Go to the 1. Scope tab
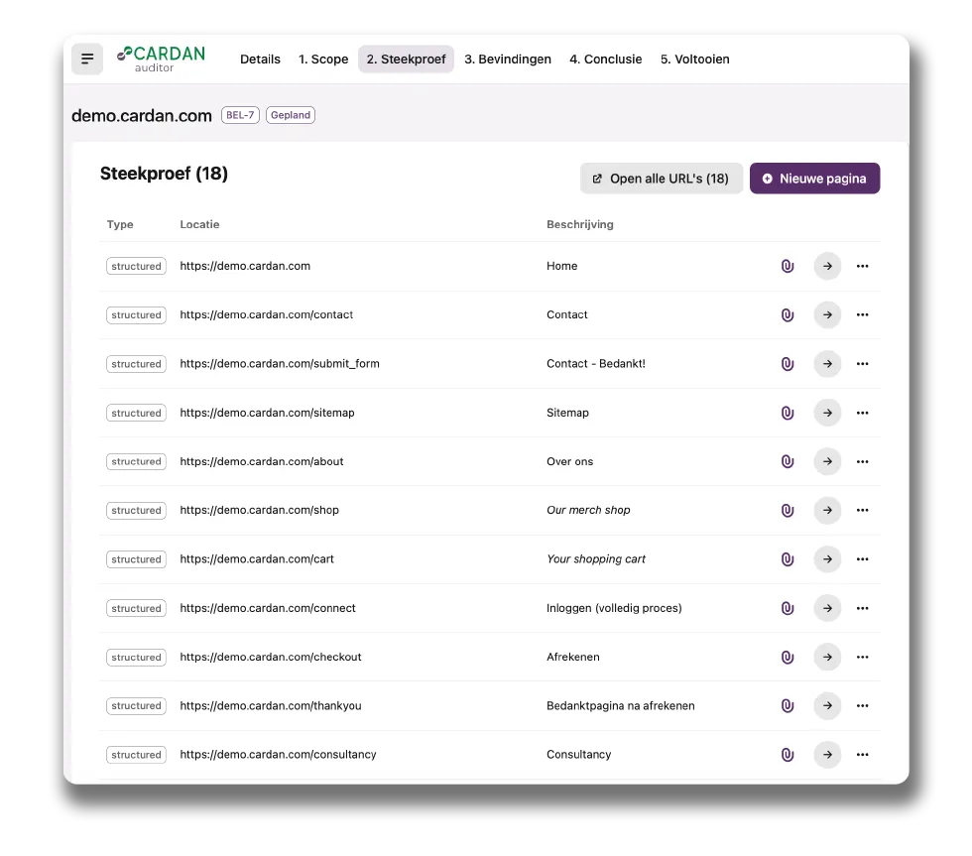The height and width of the screenshot is (856, 972). click(323, 59)
